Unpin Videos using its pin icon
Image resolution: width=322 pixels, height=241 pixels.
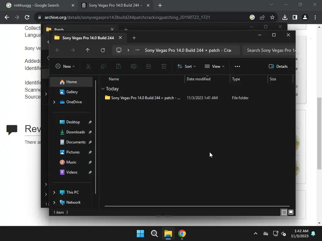pos(90,172)
